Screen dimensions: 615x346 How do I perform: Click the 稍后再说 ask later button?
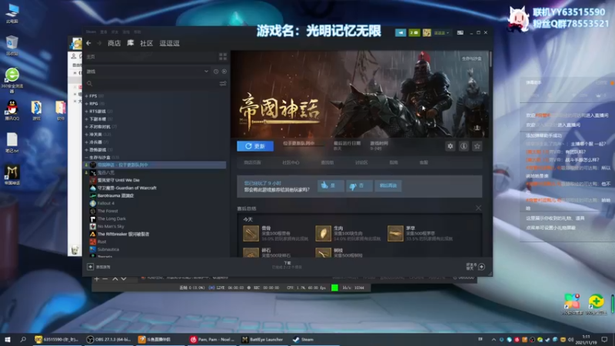point(388,185)
